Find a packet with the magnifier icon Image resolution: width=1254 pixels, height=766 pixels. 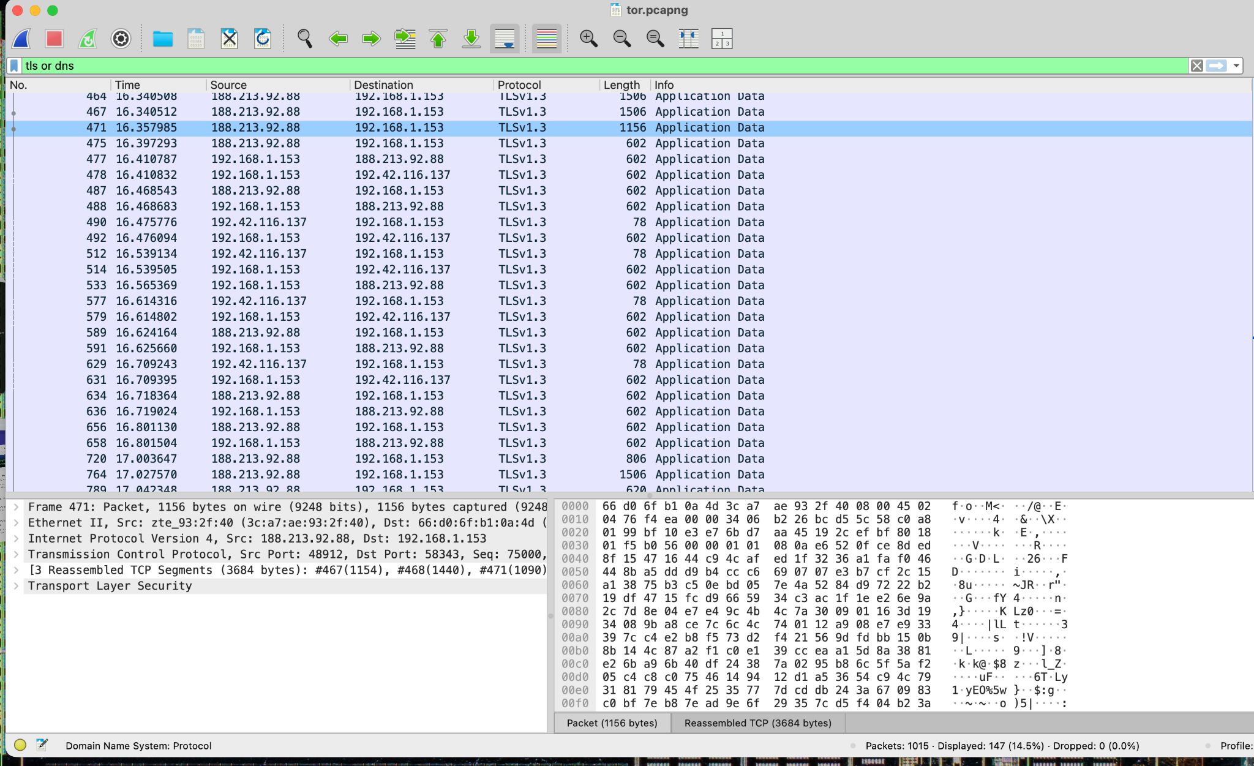tap(304, 39)
